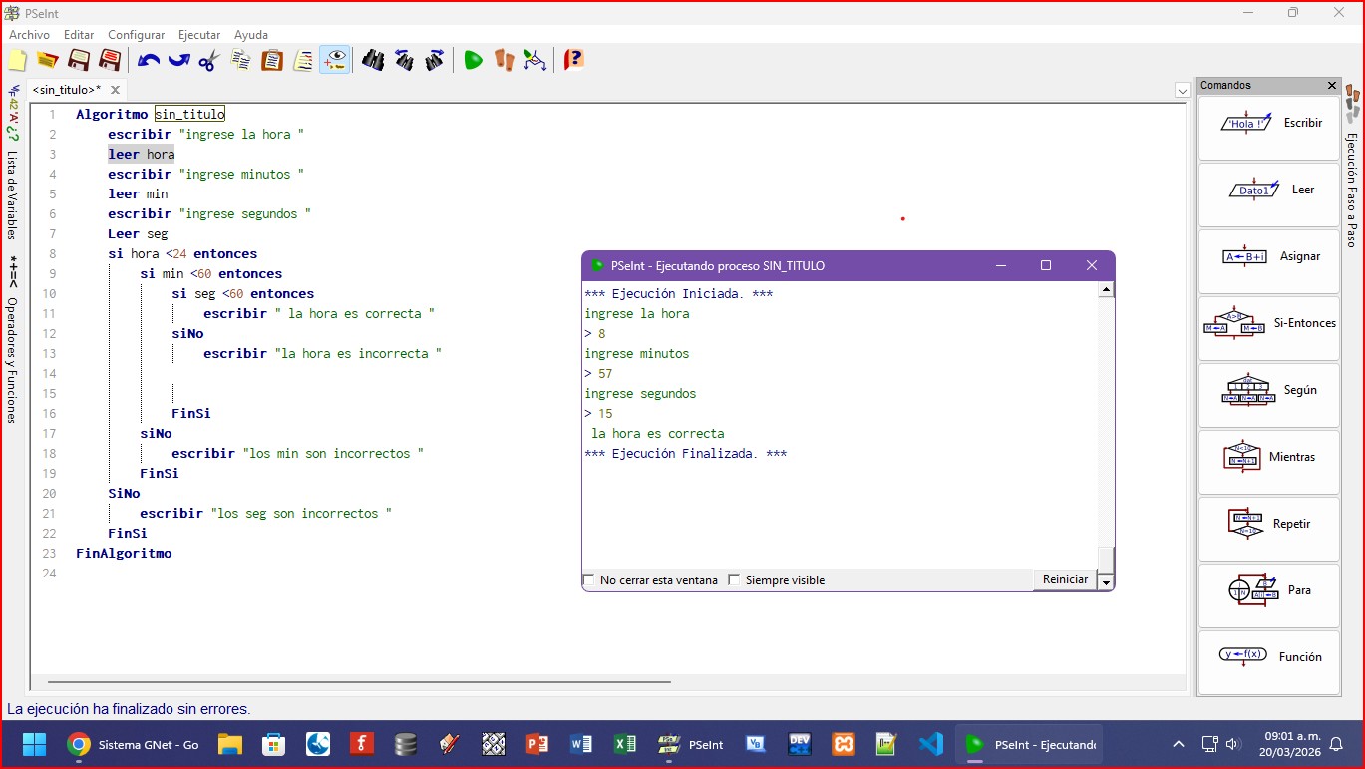Insert the Escribir command from Comandos panel
Screen dimensions: 1365x769
(1268, 124)
